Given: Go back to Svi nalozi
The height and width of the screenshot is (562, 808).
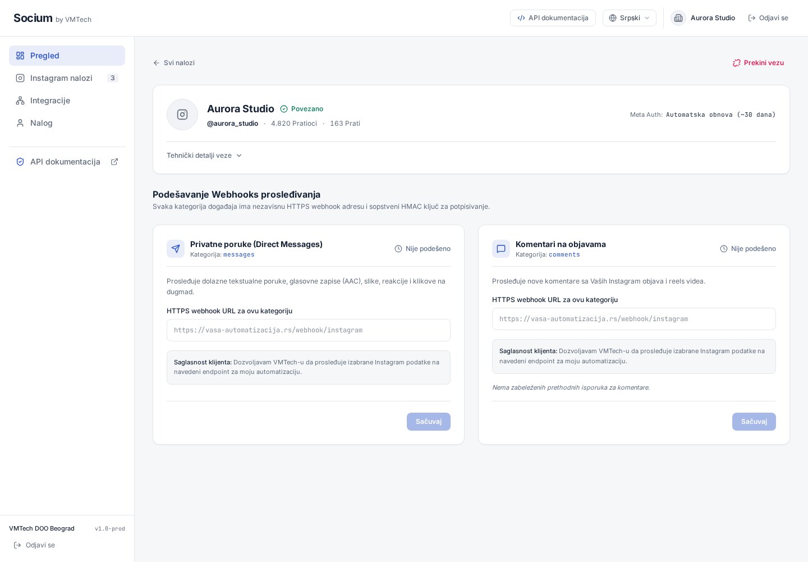Looking at the screenshot, I should 174,63.
